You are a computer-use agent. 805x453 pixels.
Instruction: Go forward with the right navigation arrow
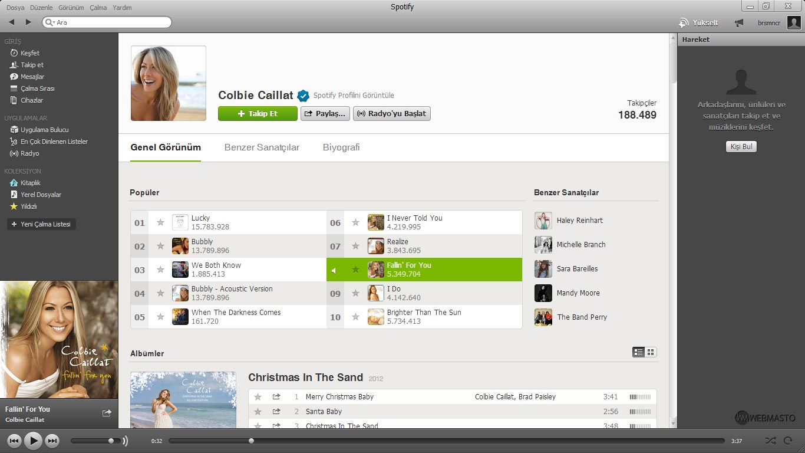(x=28, y=22)
